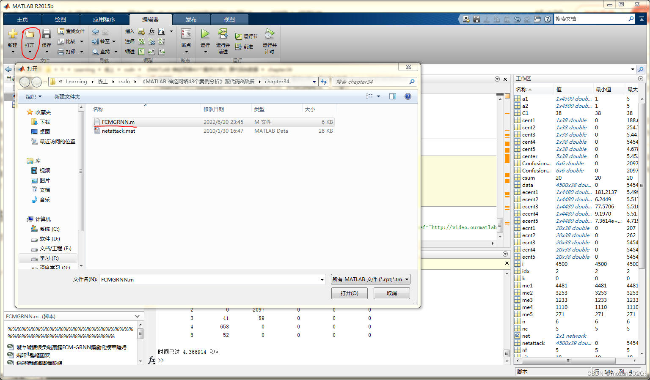This screenshot has width=650, height=380.
Task: Click the green 运行 (Run) icon
Action: tap(205, 34)
